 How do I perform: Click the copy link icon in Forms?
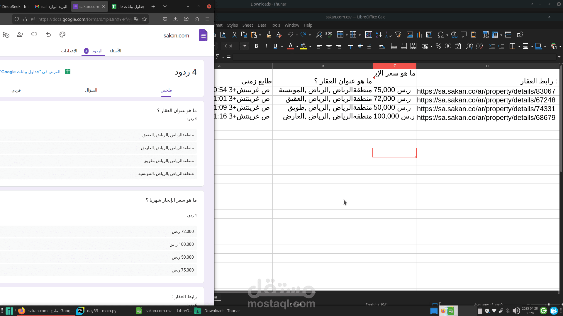tap(34, 34)
